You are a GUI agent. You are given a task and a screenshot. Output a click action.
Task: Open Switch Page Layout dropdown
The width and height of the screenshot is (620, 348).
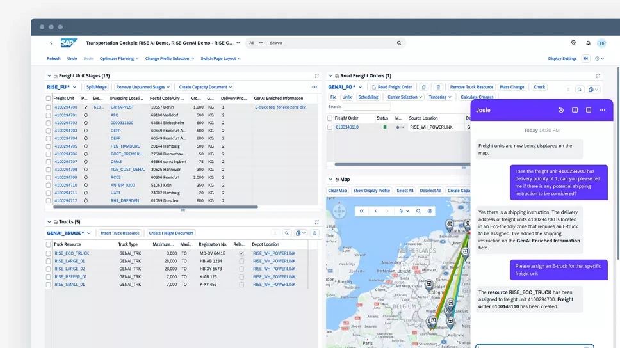[220, 58]
